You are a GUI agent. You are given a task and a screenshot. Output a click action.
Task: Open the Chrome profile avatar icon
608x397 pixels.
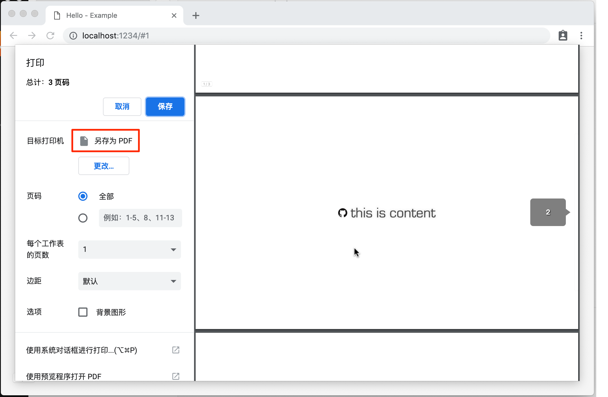(x=563, y=36)
